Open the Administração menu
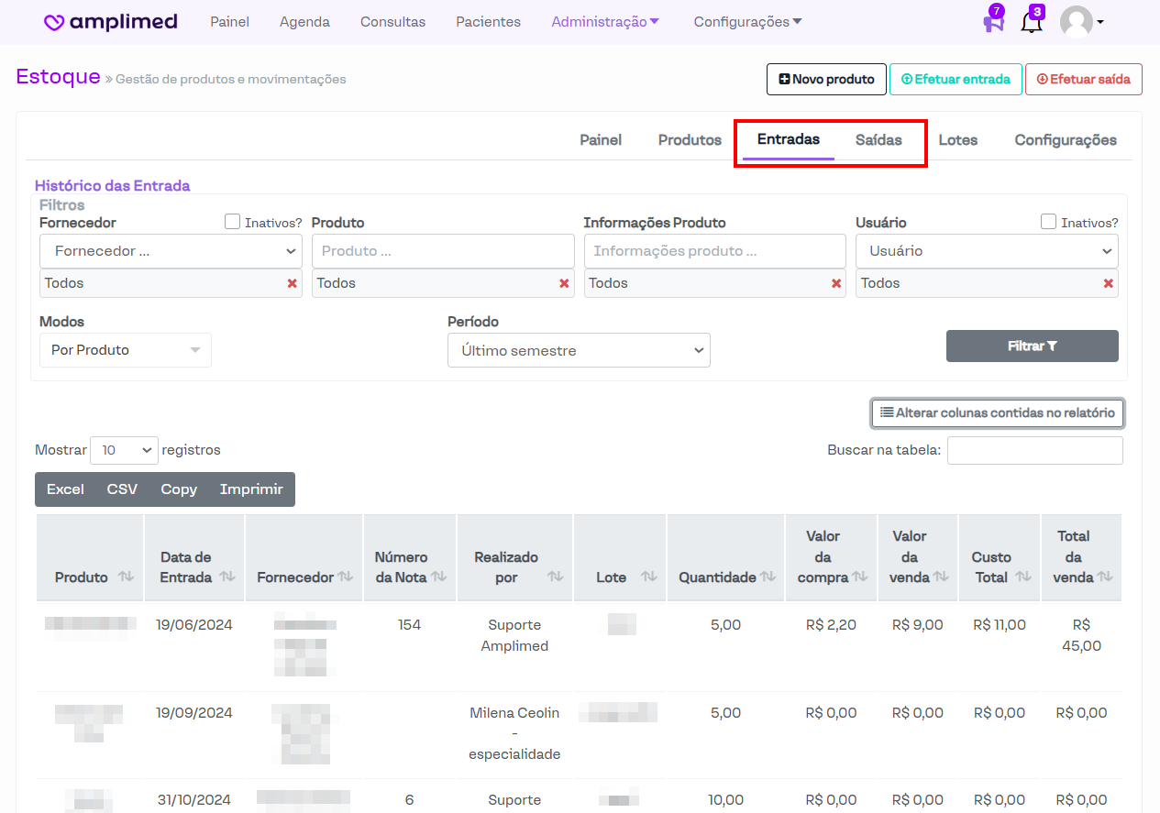 point(605,22)
